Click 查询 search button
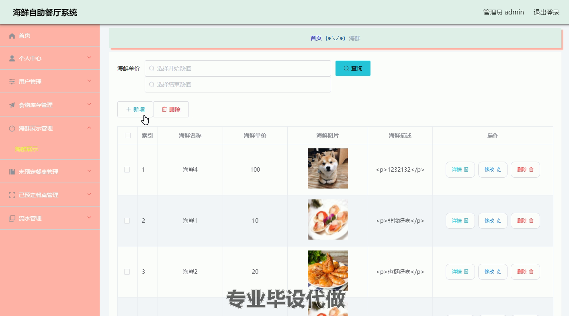569x316 pixels. [353, 68]
